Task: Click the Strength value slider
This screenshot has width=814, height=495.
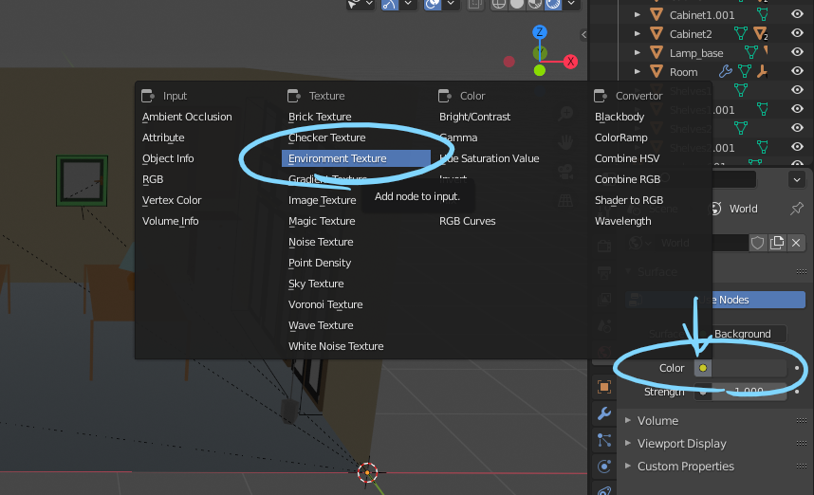Action: coord(749,392)
